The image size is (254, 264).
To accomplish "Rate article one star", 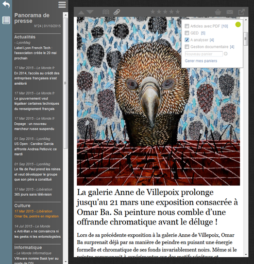I will 152,12.
